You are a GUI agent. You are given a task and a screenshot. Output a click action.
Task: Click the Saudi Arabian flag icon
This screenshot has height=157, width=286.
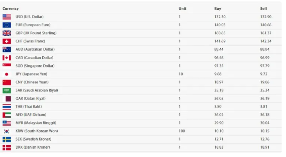pos(7,90)
